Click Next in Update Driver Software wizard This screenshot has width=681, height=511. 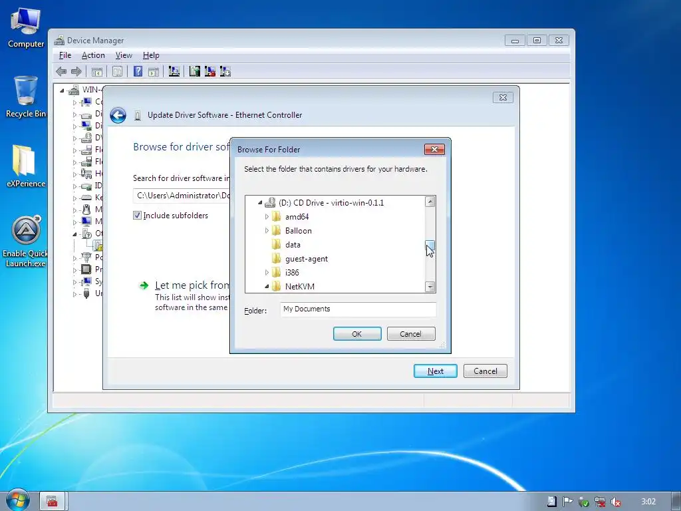[435, 371]
